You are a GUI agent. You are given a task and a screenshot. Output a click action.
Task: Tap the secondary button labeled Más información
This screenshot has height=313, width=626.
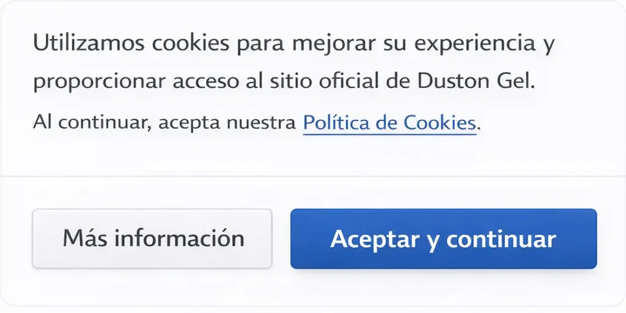[152, 239]
